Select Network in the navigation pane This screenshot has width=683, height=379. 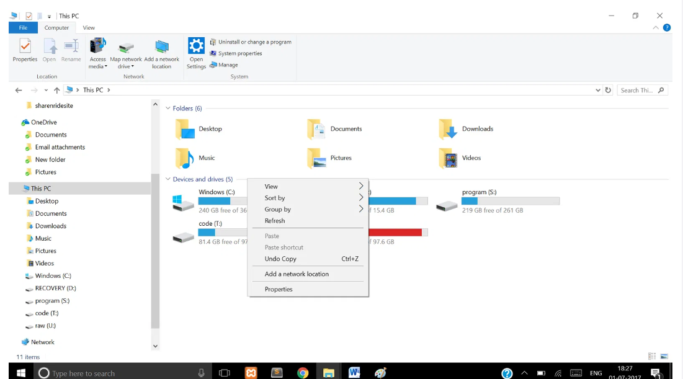coord(43,342)
